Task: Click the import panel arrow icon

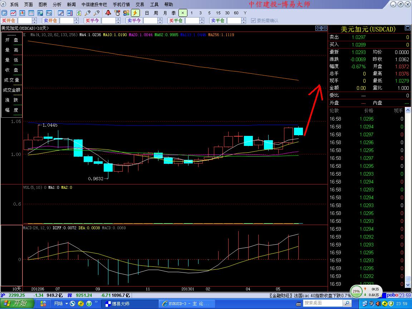Action: click(x=70, y=13)
